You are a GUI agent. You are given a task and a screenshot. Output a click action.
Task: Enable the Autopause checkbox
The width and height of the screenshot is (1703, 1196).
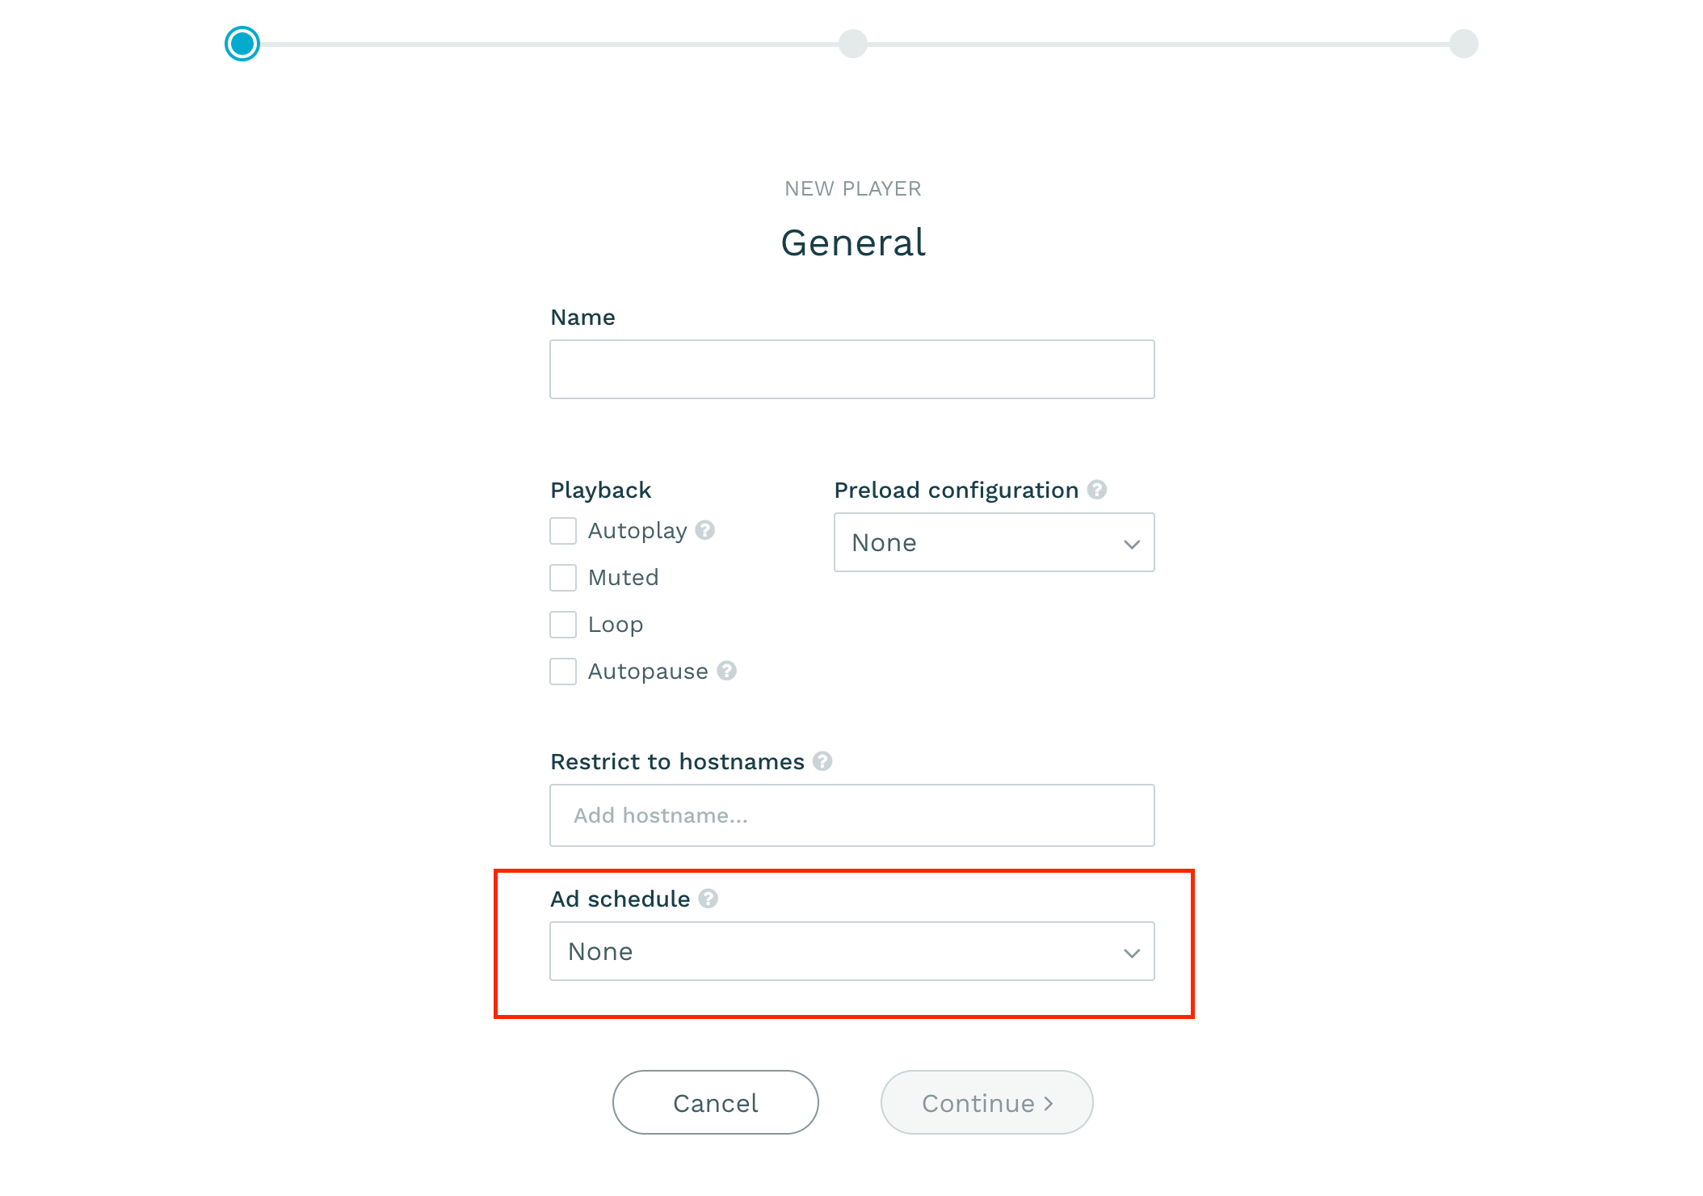(x=563, y=671)
